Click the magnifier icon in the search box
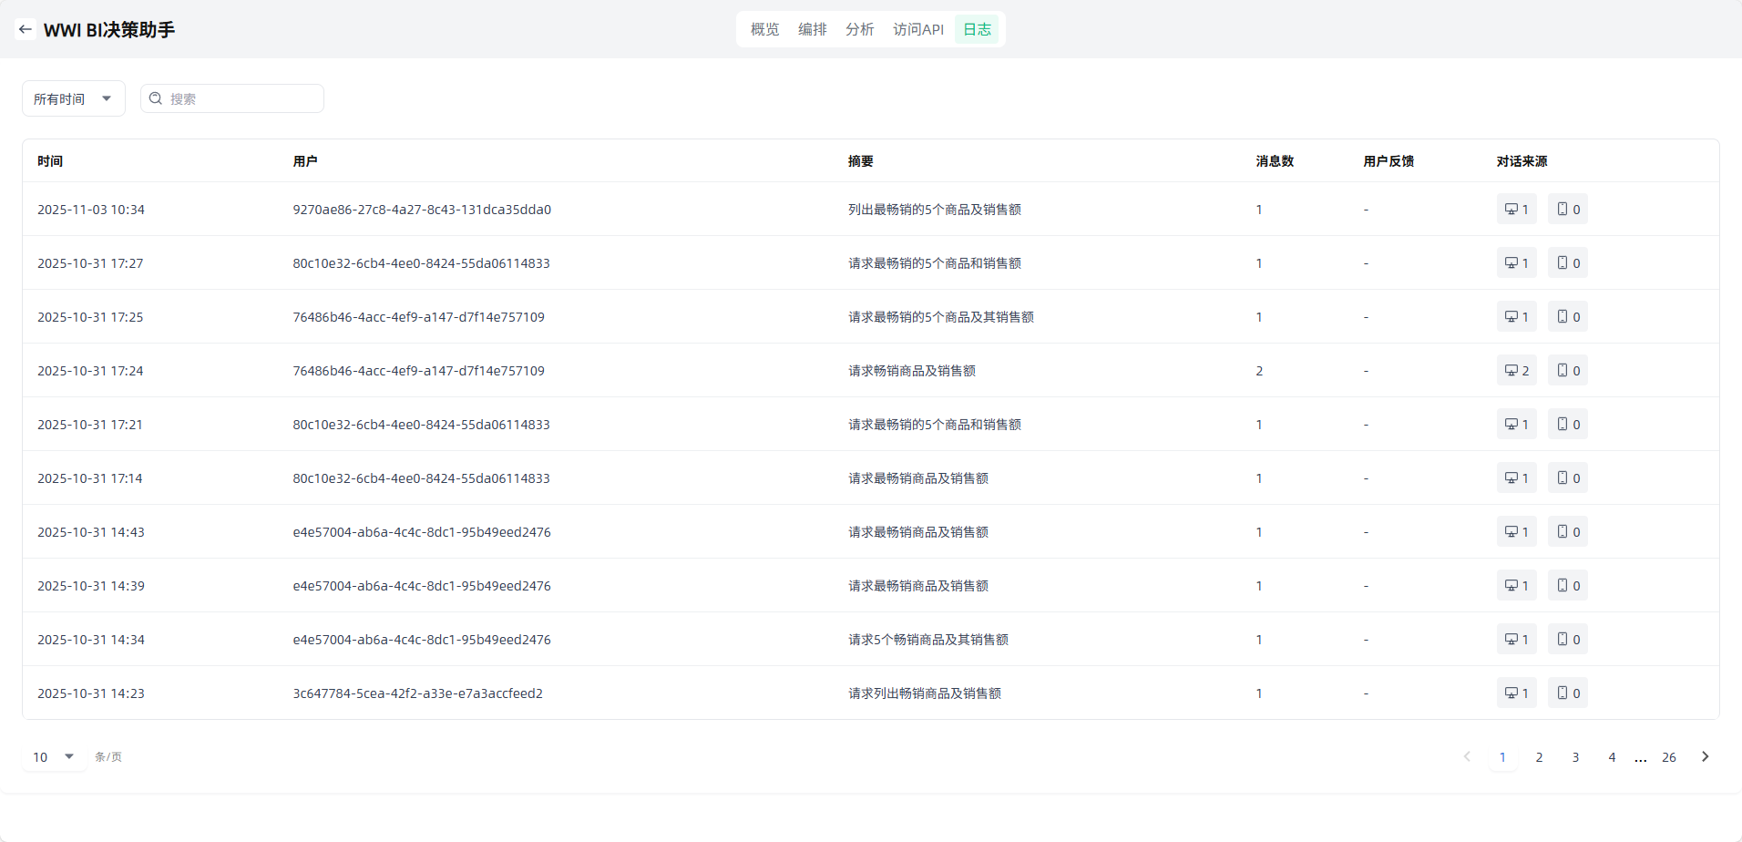The height and width of the screenshot is (842, 1742). pos(156,98)
